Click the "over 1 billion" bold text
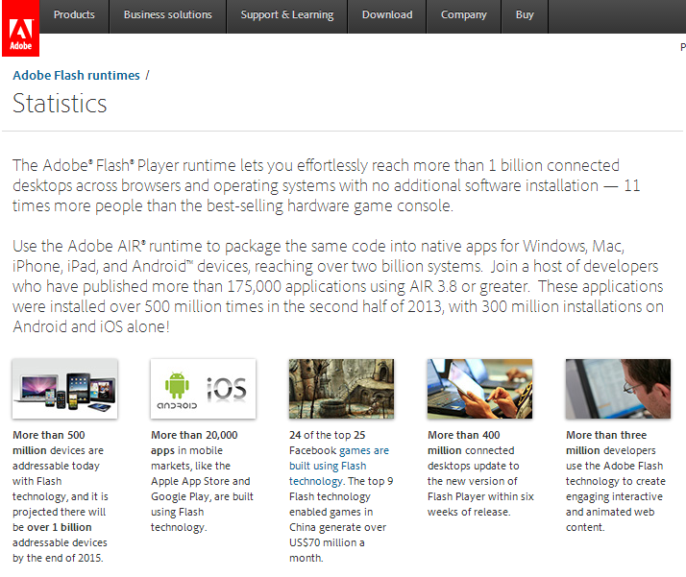 tap(59, 527)
